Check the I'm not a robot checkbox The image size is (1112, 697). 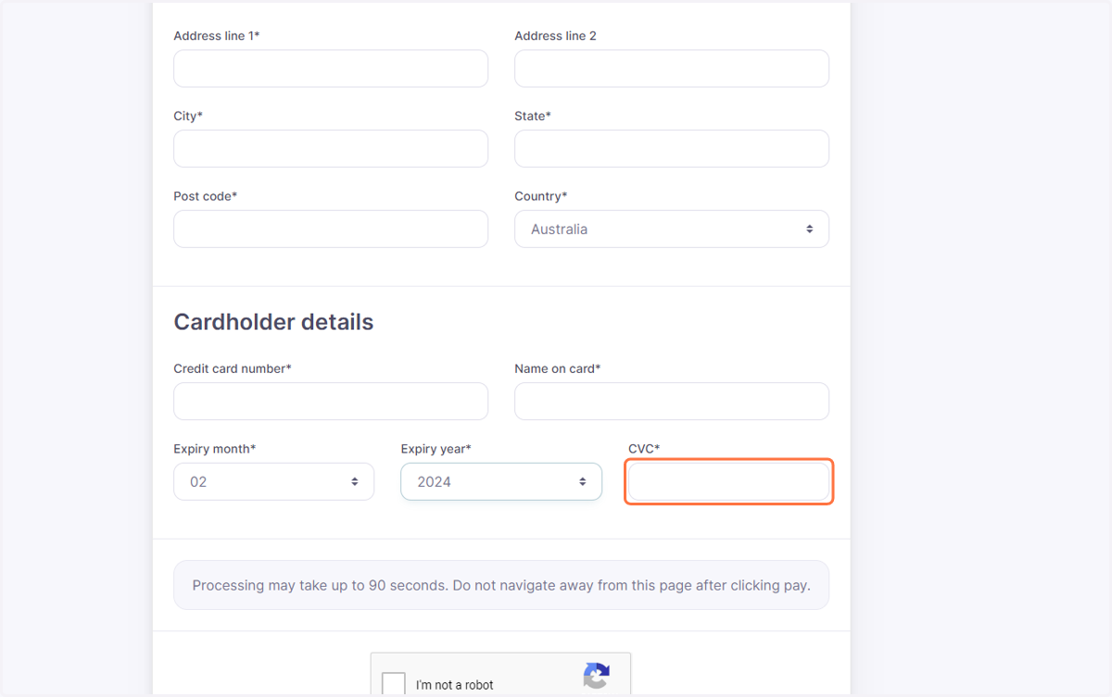pos(394,684)
